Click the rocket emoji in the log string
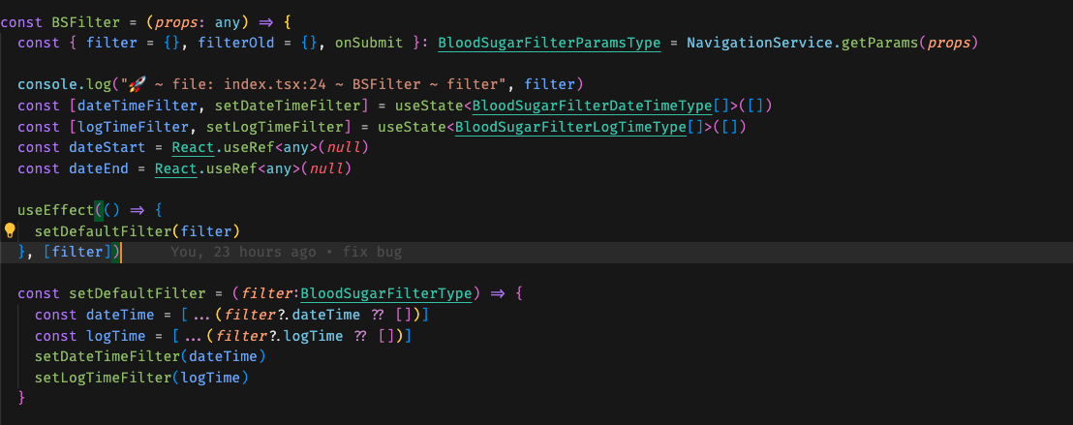The height and width of the screenshot is (425, 1073). pyautogui.click(x=138, y=85)
